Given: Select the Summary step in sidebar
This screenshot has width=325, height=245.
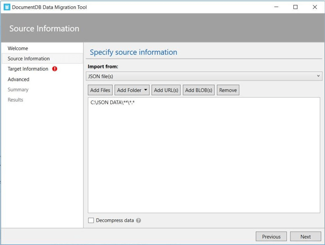Looking at the screenshot, I should pyautogui.click(x=18, y=89).
